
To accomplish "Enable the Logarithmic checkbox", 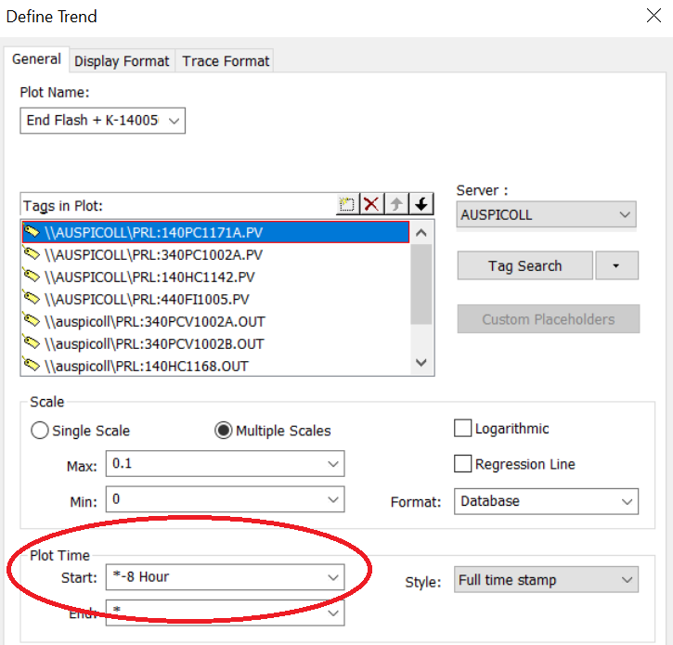I will coord(462,429).
